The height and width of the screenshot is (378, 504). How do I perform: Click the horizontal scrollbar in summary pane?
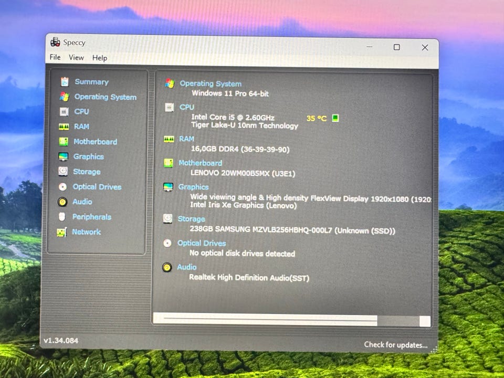coord(291,320)
